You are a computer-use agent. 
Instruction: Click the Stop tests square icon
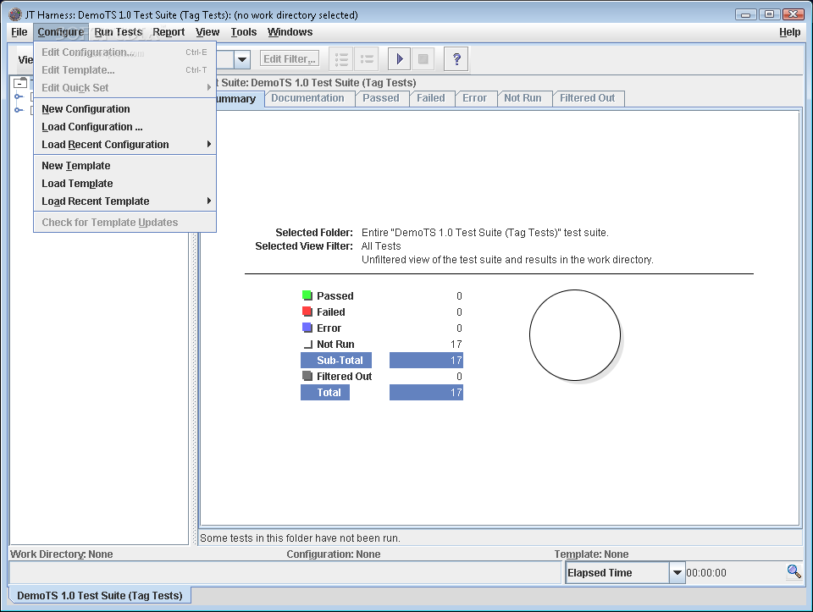coord(423,59)
